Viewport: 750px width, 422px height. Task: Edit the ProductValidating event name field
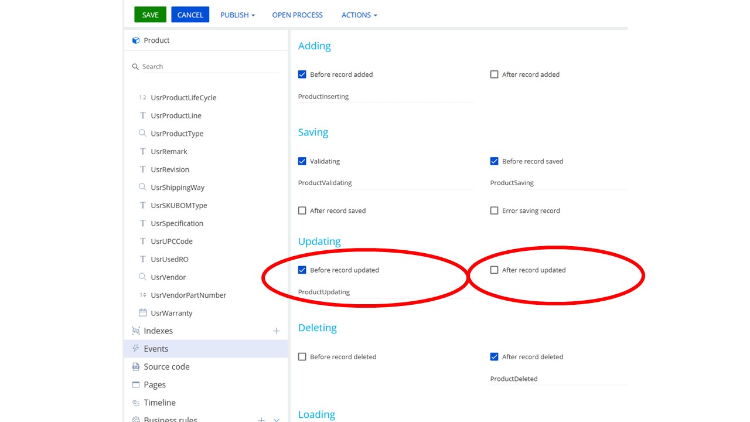(386, 183)
